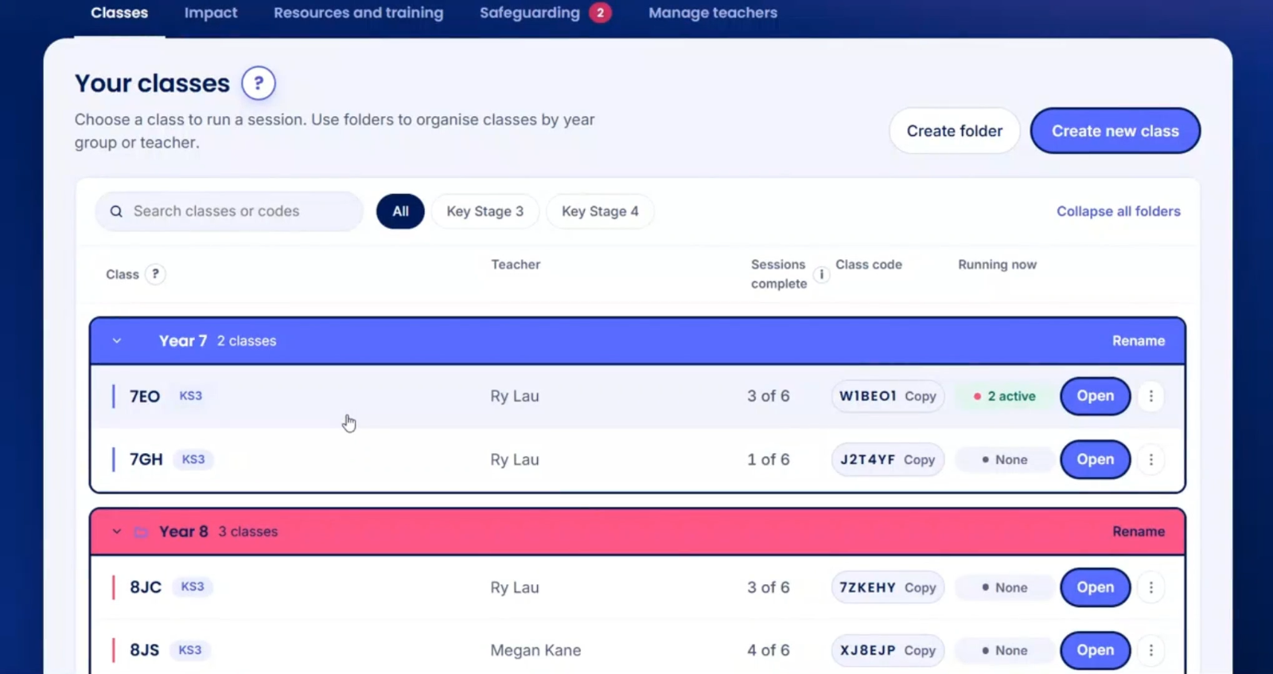Switch to the Impact tab

coord(211,13)
